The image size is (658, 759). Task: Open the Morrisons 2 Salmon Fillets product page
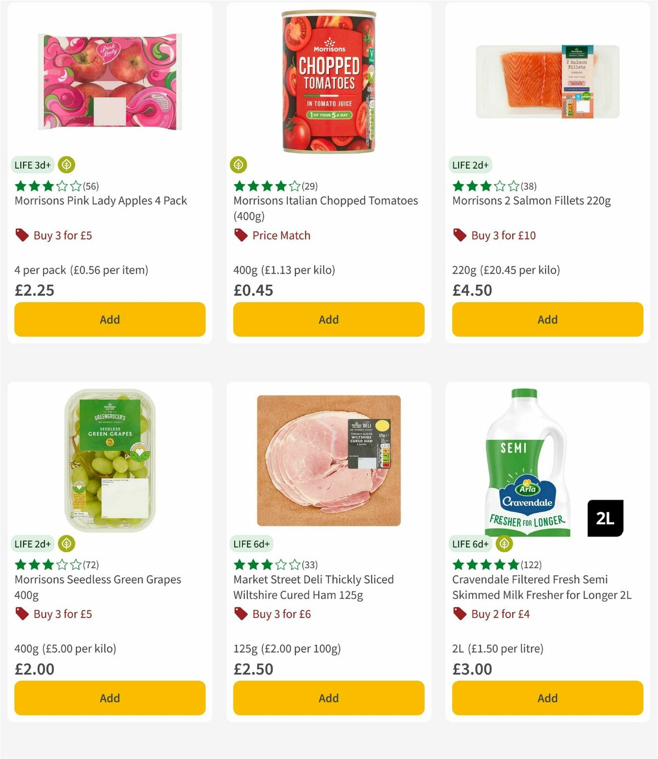coord(530,201)
